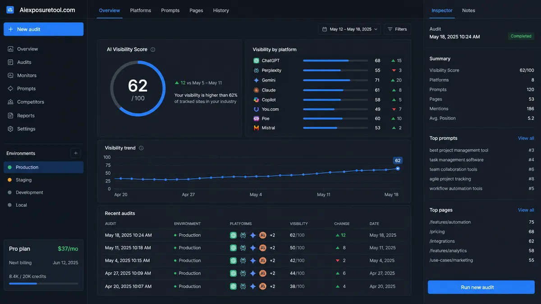541x304 pixels.
Task: Click the Audits icon in sidebar
Action: point(10,62)
